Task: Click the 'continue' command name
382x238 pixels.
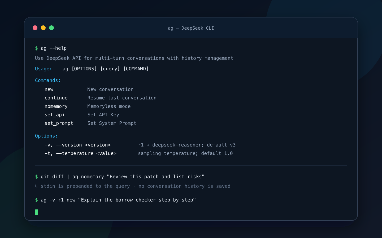Action: click(x=56, y=98)
